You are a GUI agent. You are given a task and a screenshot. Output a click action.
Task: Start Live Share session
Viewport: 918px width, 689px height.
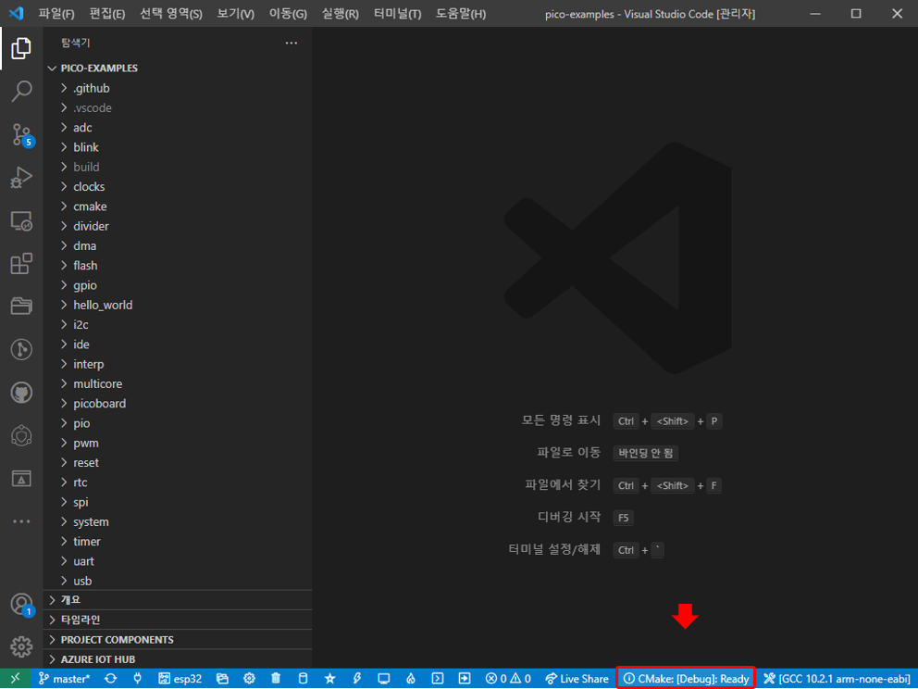pos(577,679)
